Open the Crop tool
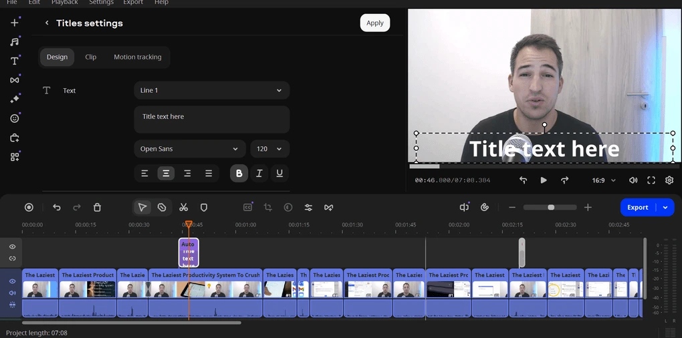This screenshot has width=682, height=338. (268, 208)
